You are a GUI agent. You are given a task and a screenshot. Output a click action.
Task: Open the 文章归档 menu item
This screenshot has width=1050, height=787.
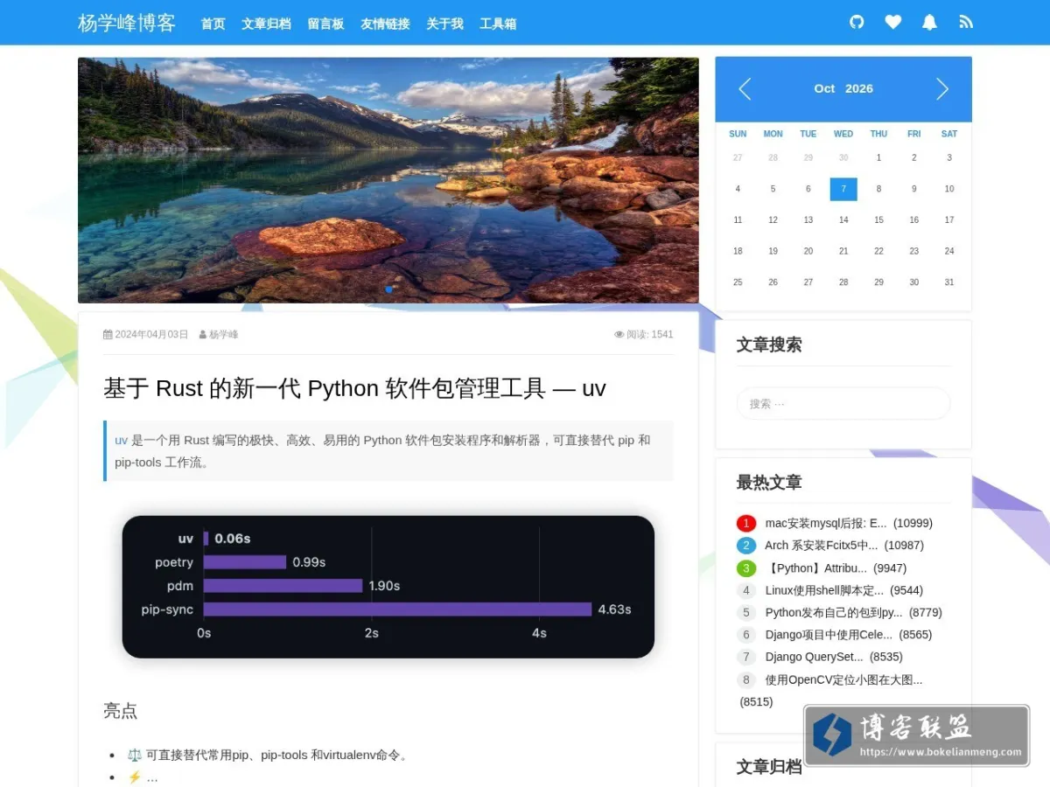click(266, 24)
